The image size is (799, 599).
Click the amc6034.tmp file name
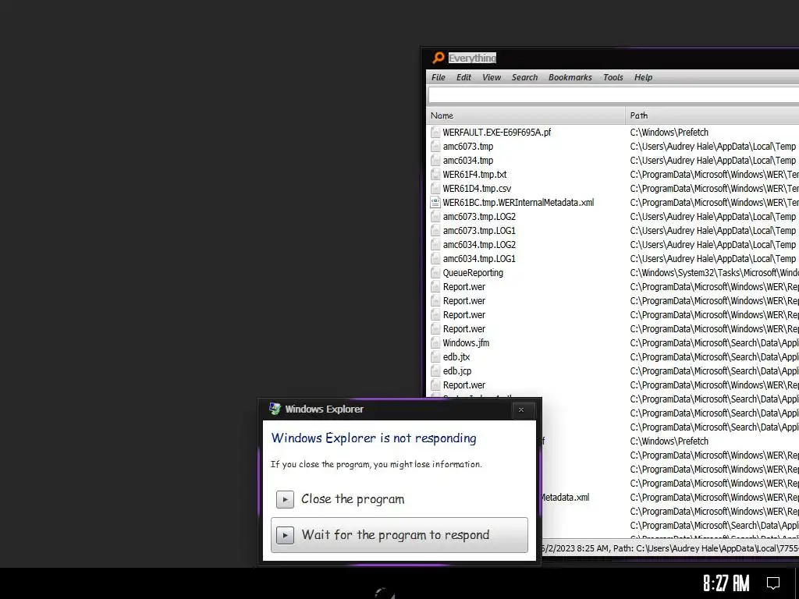(468, 161)
